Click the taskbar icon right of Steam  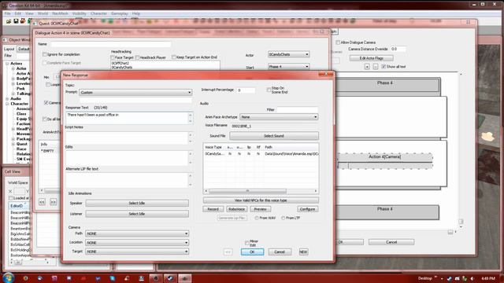tap(184, 278)
